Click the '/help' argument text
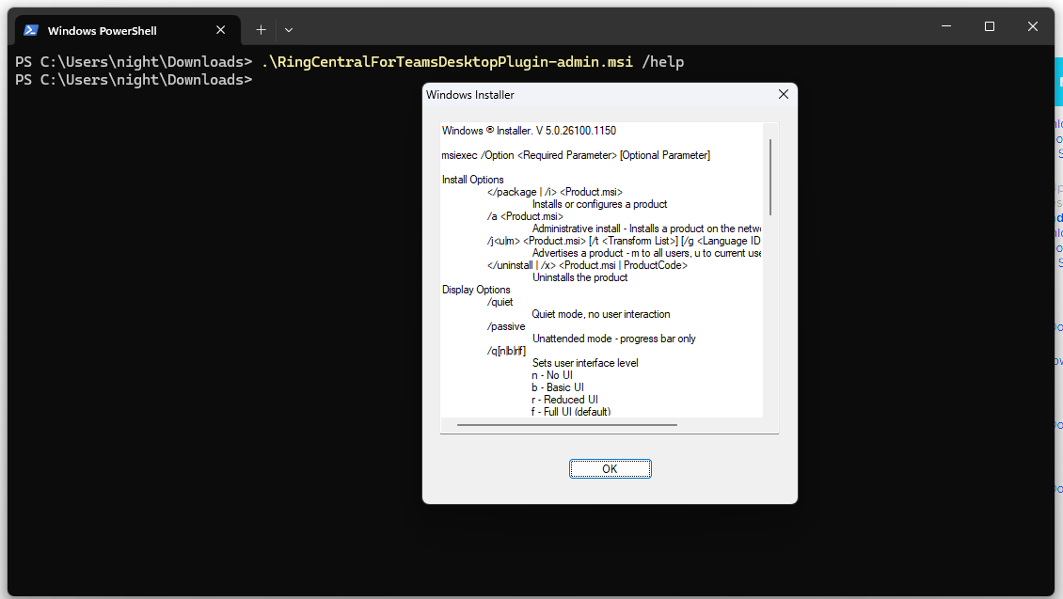The width and height of the screenshot is (1063, 599). tap(663, 62)
